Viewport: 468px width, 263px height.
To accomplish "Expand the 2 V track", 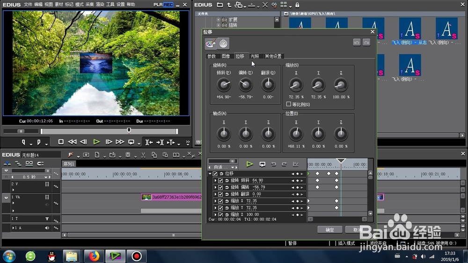I will coord(13,190).
